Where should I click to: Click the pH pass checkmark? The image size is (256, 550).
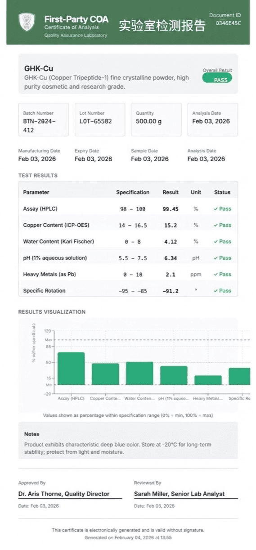click(x=216, y=258)
